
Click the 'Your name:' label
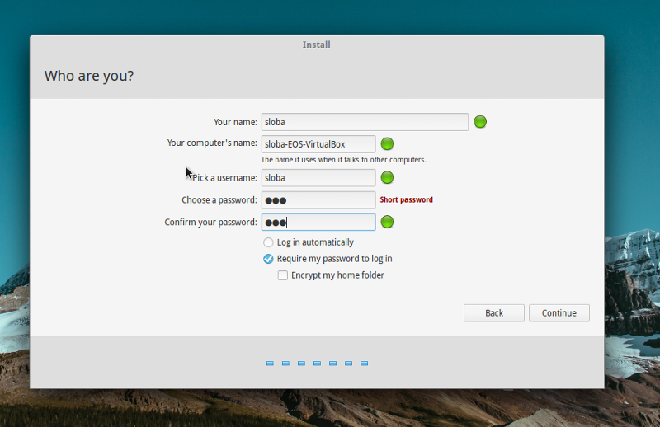(x=235, y=122)
